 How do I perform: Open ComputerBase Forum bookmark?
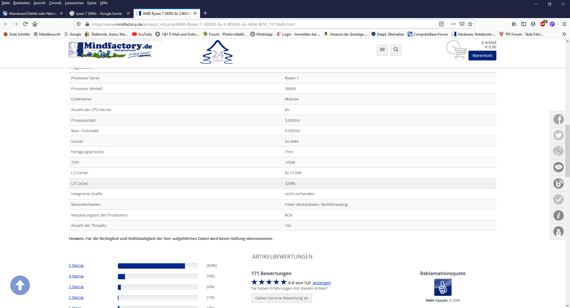[x=427, y=34]
